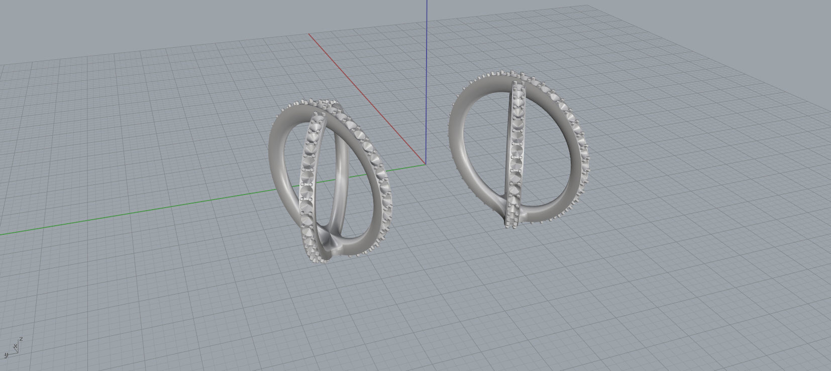Select the right crossed-ring model
The height and width of the screenshot is (371, 831).
[x=519, y=148]
